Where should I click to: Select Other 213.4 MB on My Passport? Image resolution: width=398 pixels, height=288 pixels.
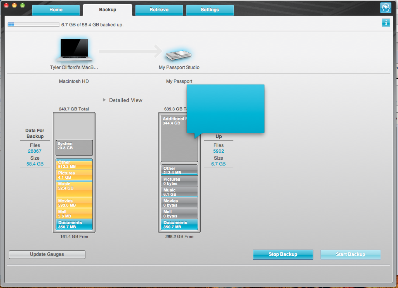click(x=179, y=170)
